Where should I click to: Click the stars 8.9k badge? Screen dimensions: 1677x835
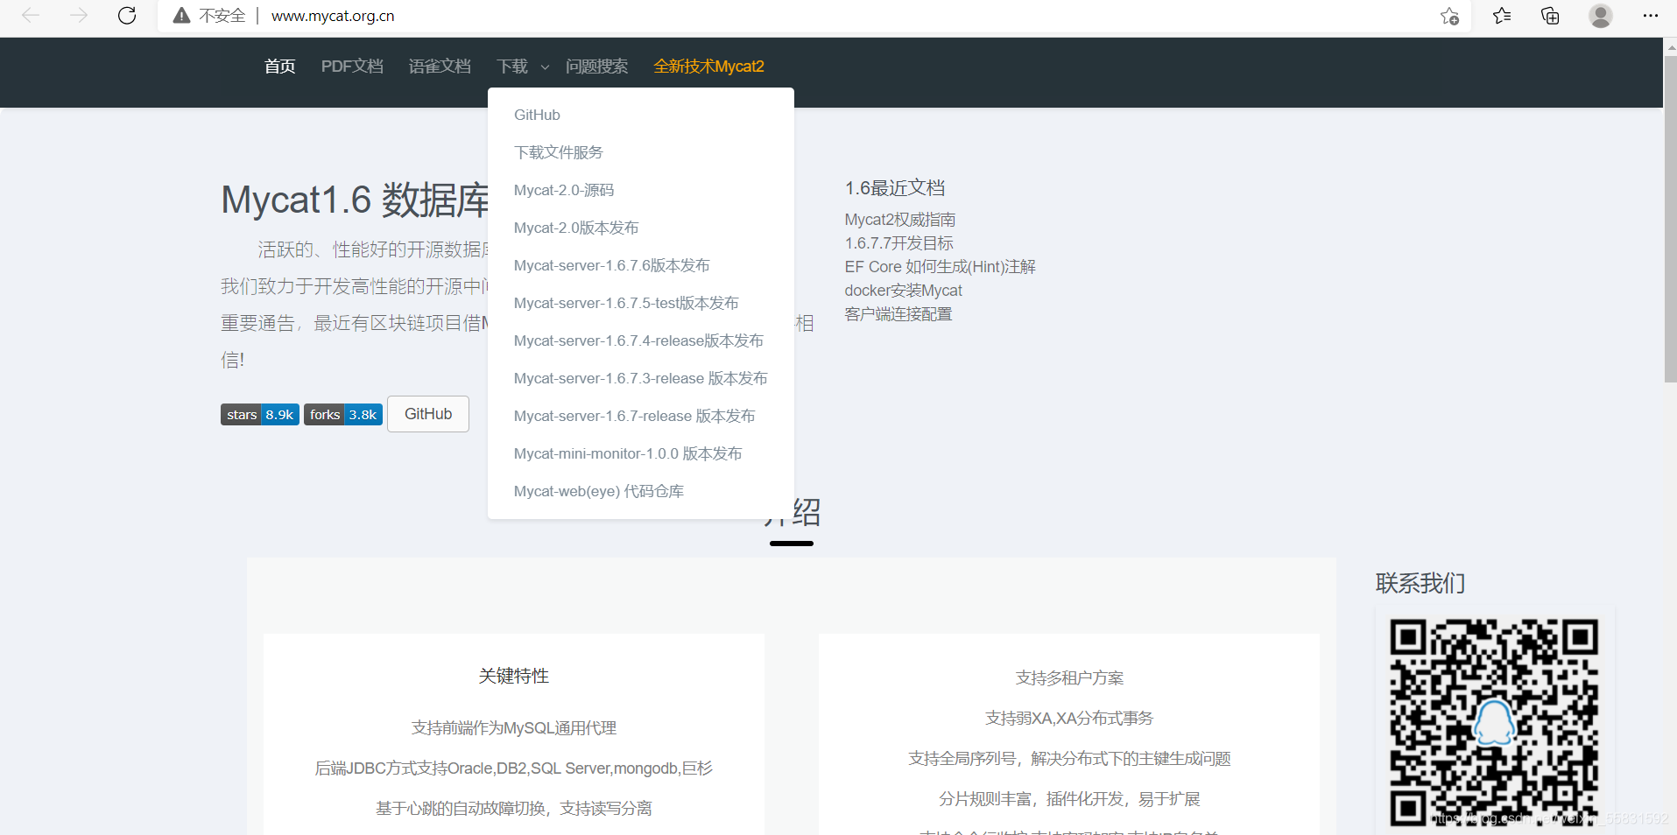[260, 414]
